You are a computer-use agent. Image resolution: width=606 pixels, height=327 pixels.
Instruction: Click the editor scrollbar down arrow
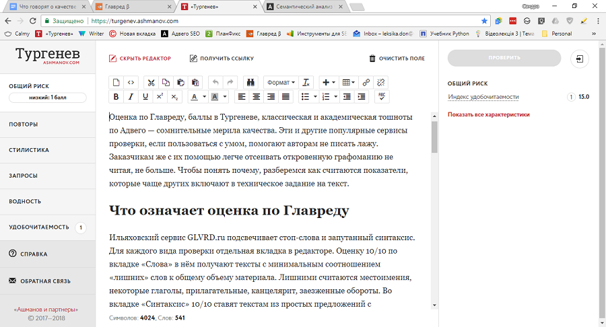click(434, 305)
